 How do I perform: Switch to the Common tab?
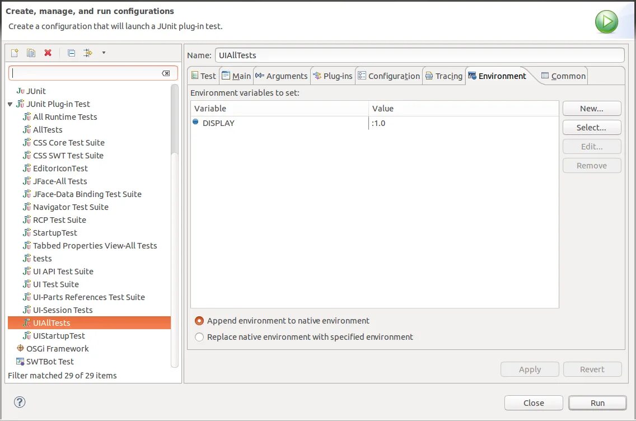click(564, 76)
